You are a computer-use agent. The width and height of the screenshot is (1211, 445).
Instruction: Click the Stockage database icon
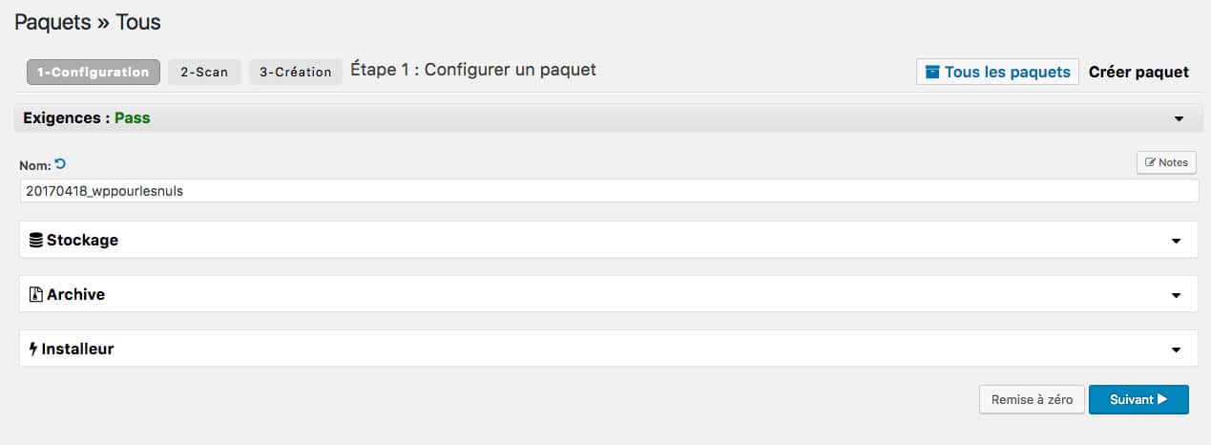point(35,240)
